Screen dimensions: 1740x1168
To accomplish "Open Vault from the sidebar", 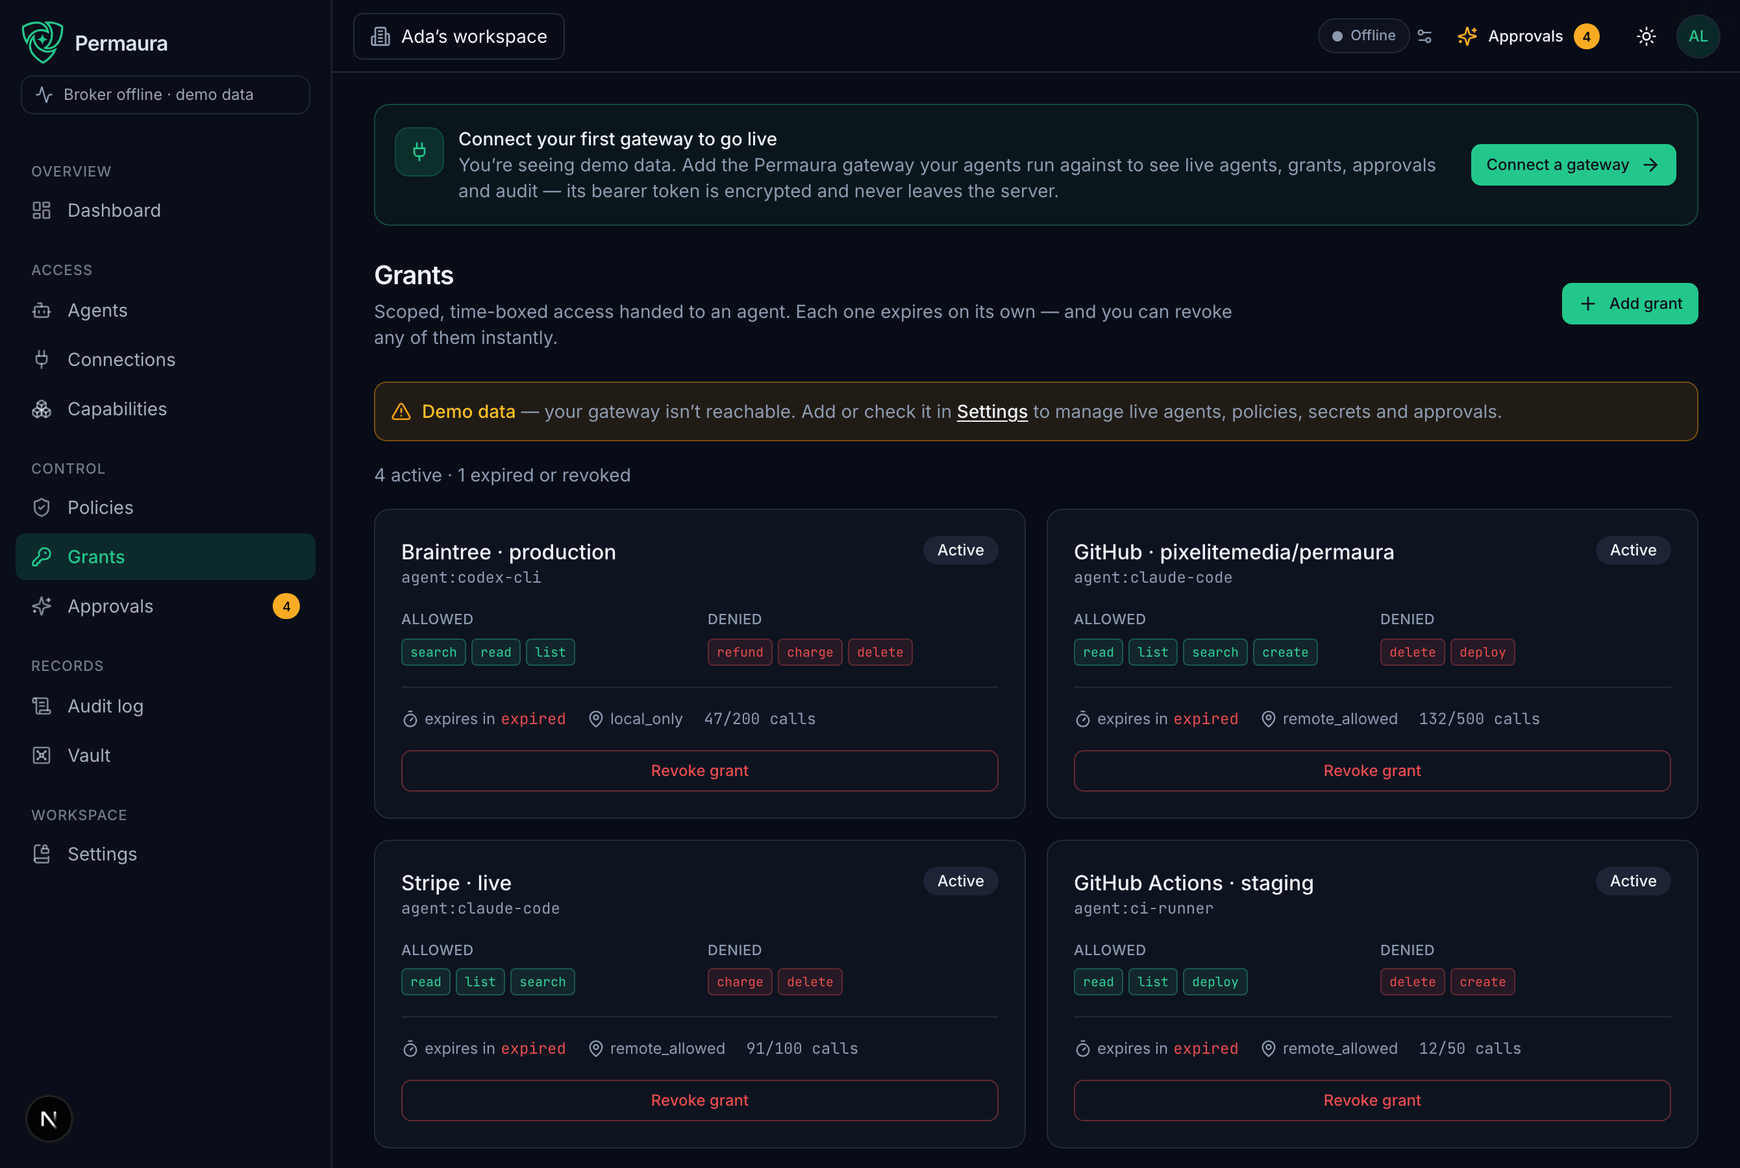I will tap(166, 755).
